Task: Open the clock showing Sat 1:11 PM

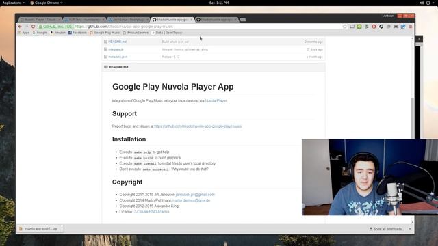Action: click(219, 3)
